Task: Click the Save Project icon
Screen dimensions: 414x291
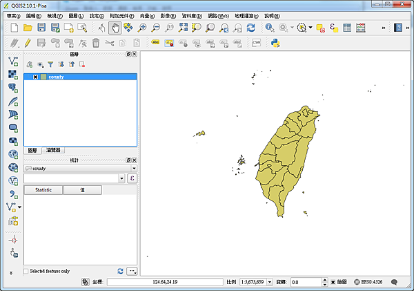Action: point(42,28)
